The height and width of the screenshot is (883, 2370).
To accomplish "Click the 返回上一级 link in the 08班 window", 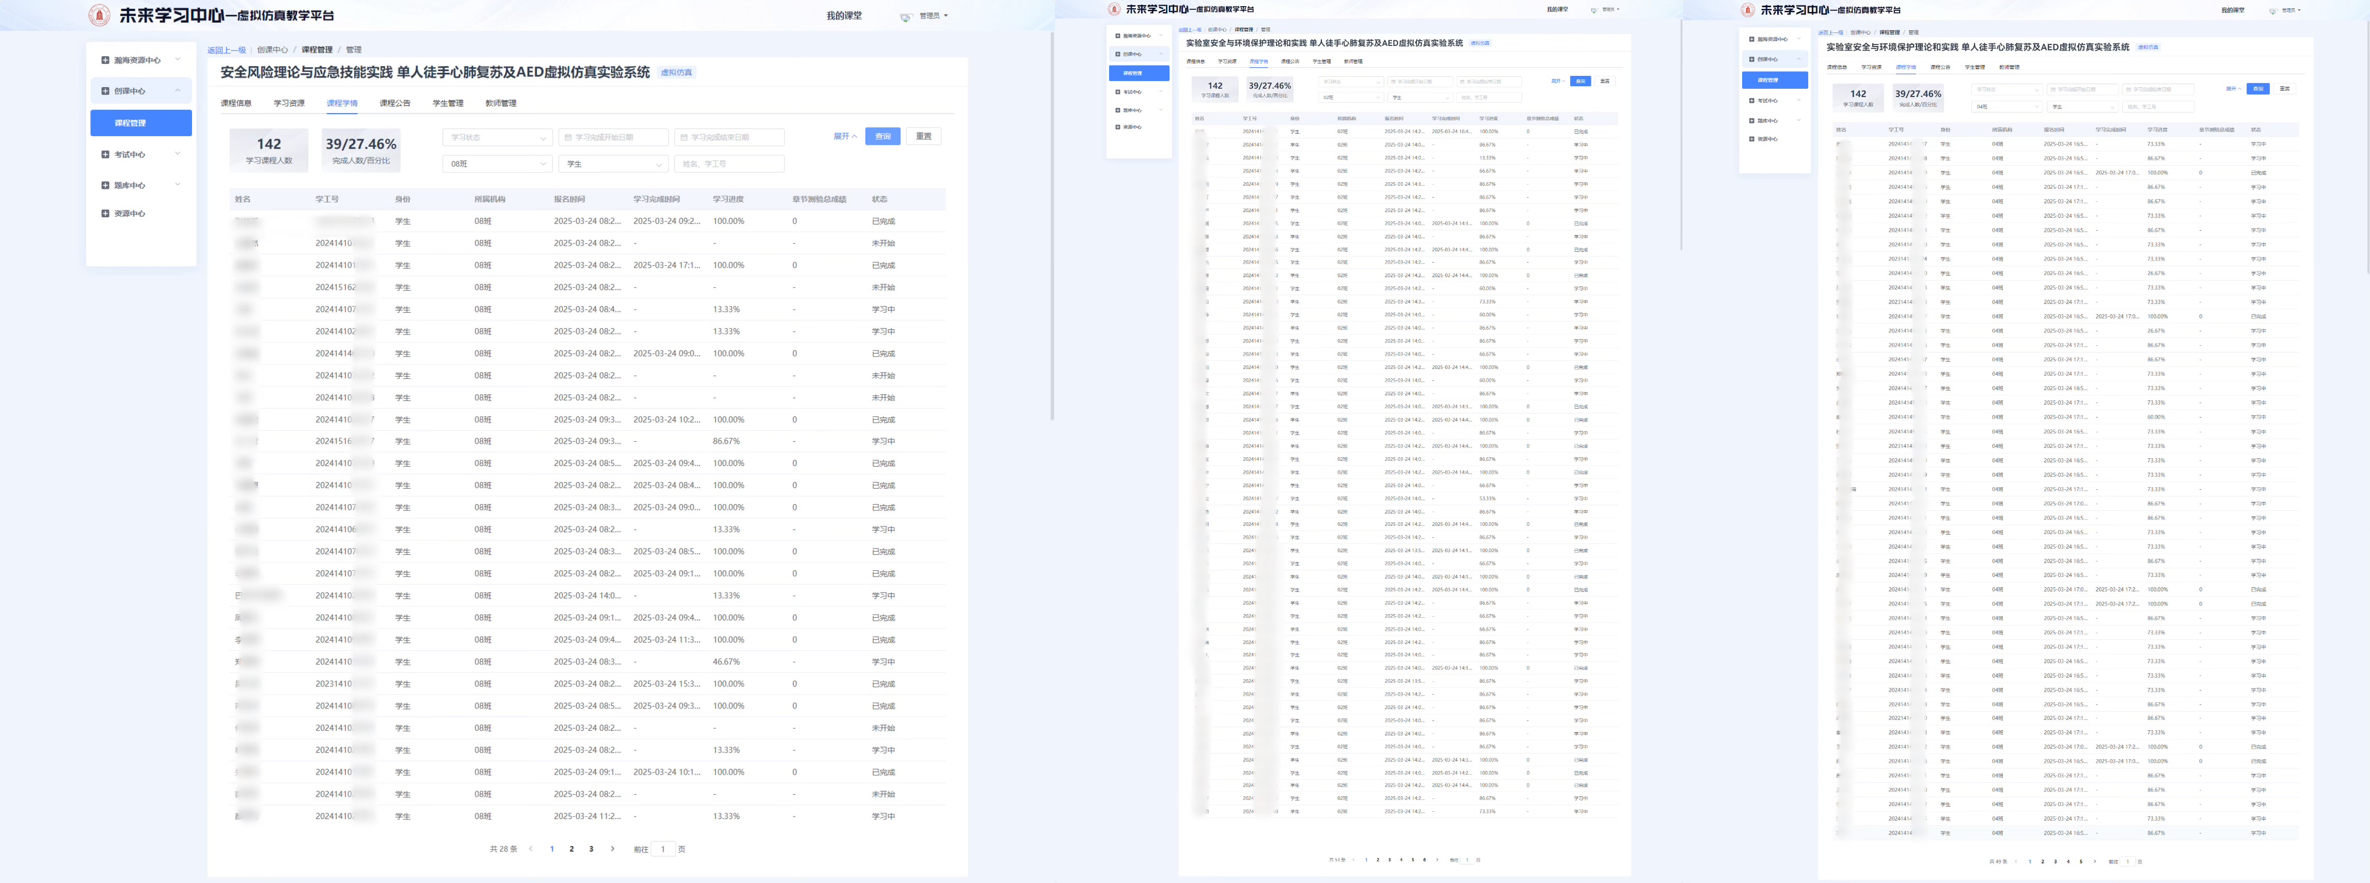I will 226,50.
